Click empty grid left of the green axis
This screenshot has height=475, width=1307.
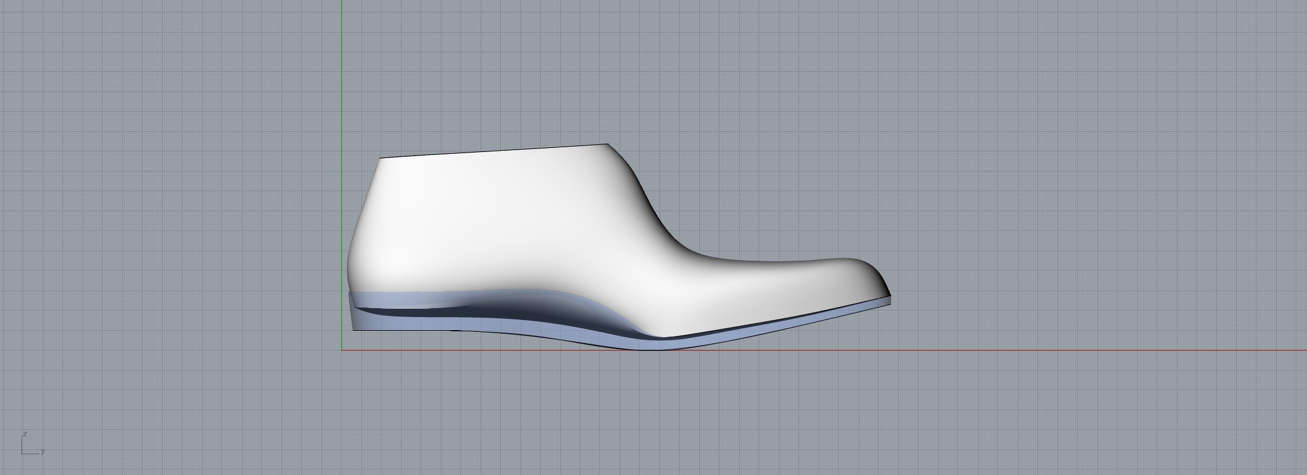pos(178,208)
